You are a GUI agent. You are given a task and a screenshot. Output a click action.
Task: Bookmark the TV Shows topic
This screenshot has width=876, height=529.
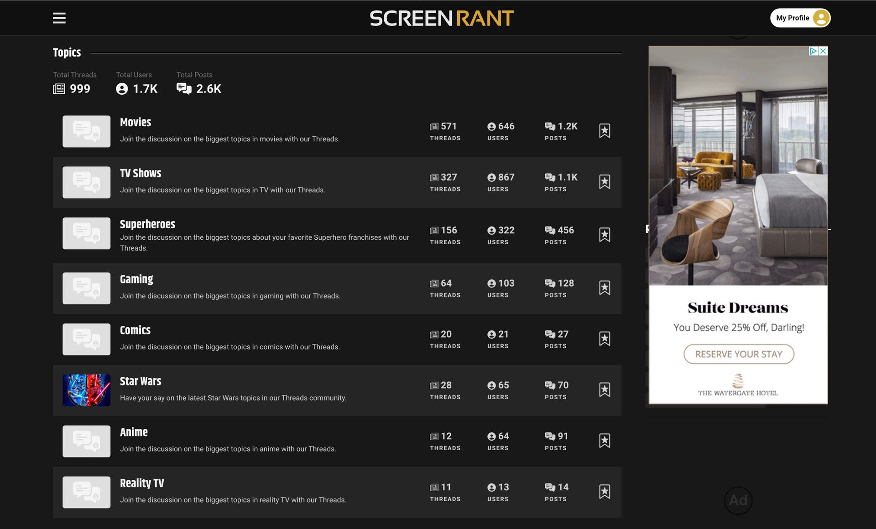click(x=605, y=182)
